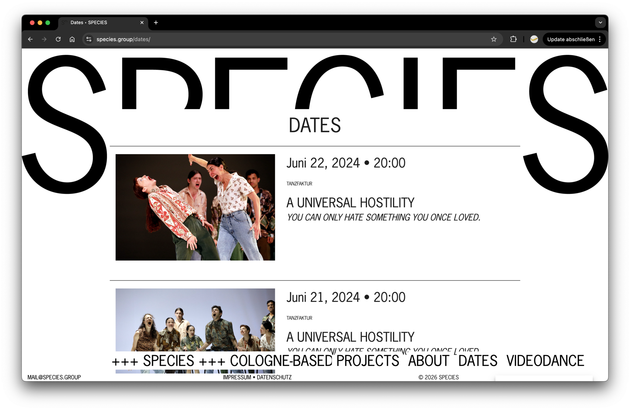Open a new browser tab with plus icon
The image size is (630, 410).
click(x=156, y=23)
